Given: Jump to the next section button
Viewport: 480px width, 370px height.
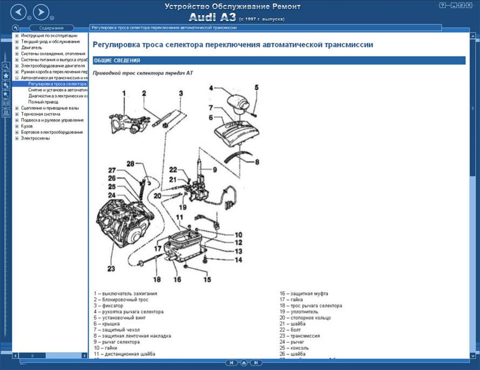Looking at the screenshot, I should tap(256, 362).
